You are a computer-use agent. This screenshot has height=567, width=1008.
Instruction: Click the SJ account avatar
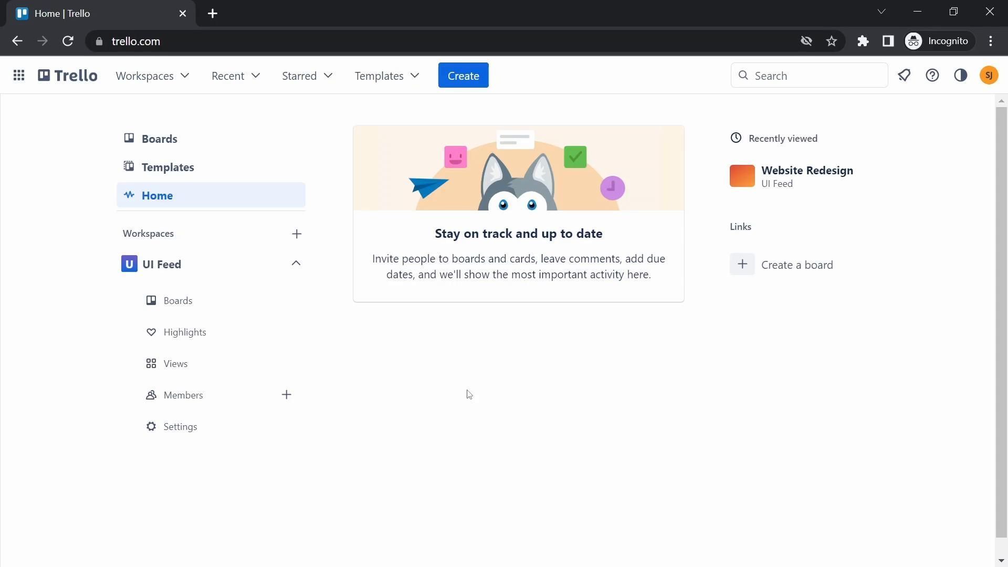[x=989, y=76]
